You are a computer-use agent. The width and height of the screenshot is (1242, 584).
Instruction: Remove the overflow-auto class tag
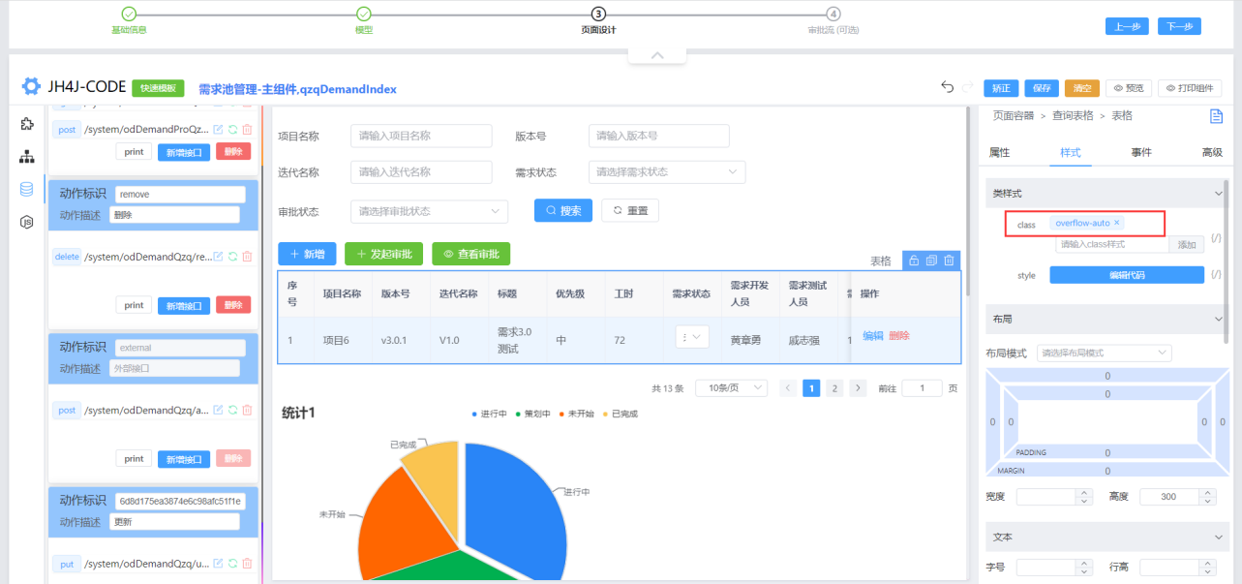coord(1116,223)
